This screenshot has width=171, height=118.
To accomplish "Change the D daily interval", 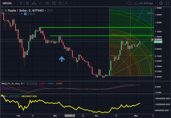I will [21, 3].
